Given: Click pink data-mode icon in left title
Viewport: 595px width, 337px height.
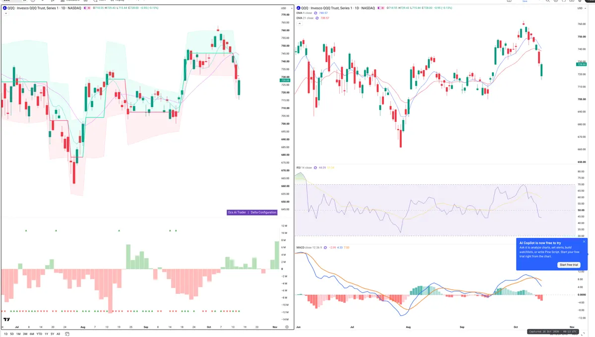Looking at the screenshot, I should click(89, 8).
